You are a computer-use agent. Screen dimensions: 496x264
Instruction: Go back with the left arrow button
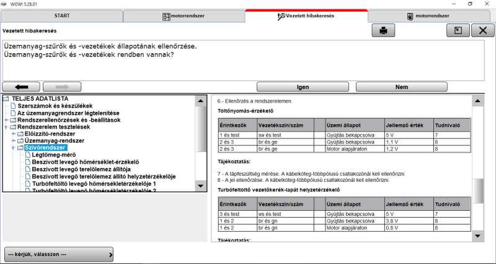(21, 87)
